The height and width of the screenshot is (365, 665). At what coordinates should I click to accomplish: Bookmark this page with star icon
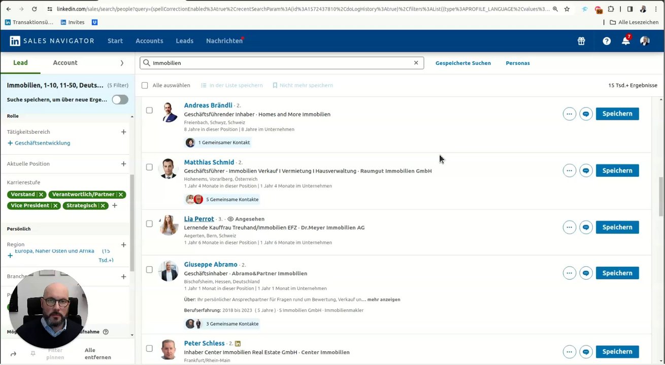pos(567,9)
